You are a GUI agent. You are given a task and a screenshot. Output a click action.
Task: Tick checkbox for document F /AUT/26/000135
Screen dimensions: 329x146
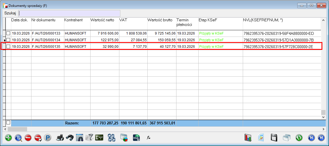[x=8, y=46]
